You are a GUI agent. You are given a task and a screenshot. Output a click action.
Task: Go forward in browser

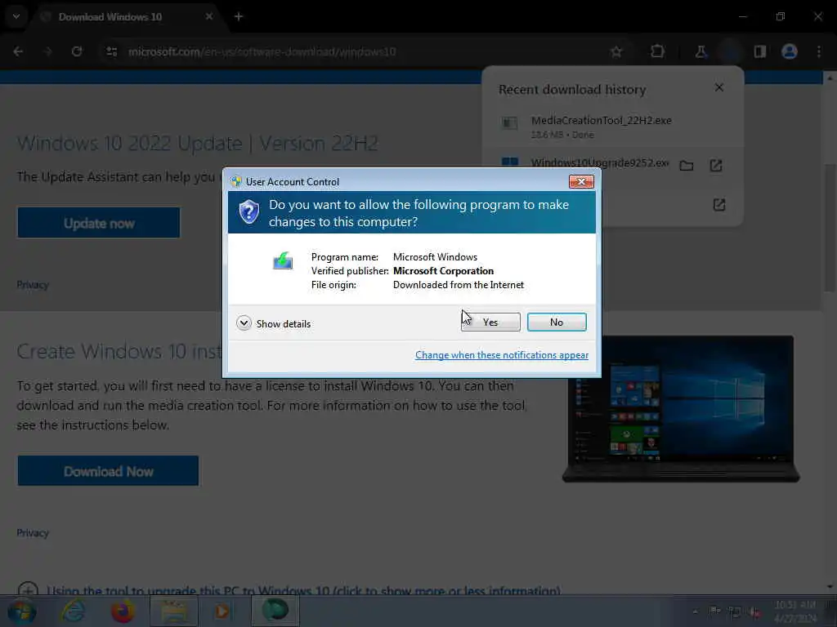pos(47,51)
